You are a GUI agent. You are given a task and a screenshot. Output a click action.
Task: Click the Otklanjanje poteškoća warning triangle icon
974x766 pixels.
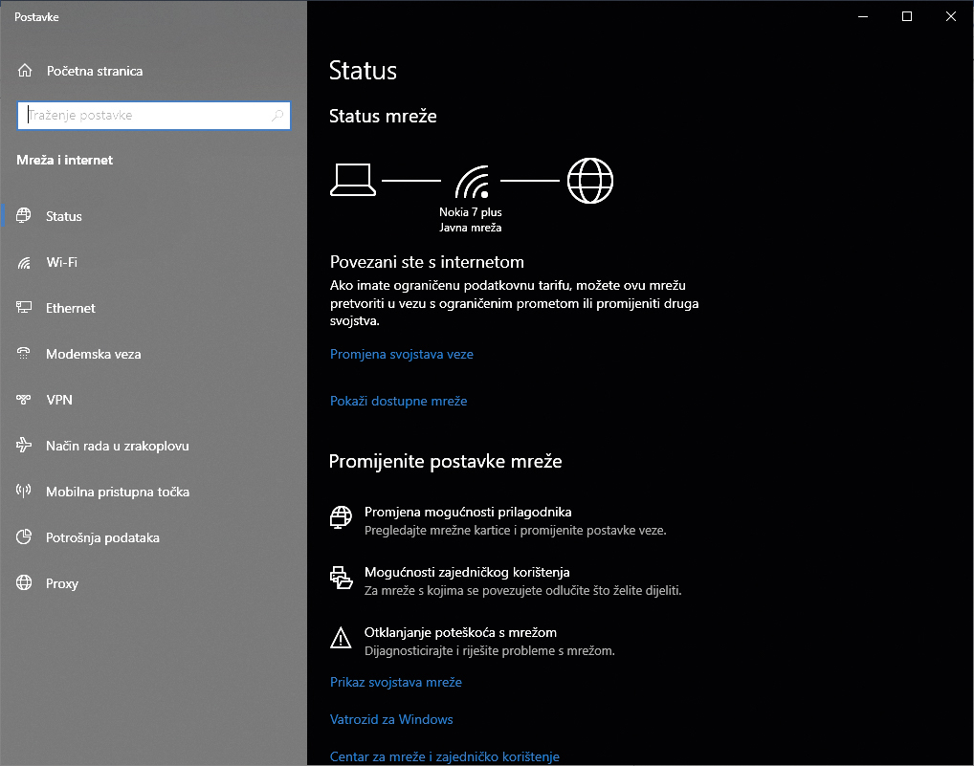click(x=341, y=637)
